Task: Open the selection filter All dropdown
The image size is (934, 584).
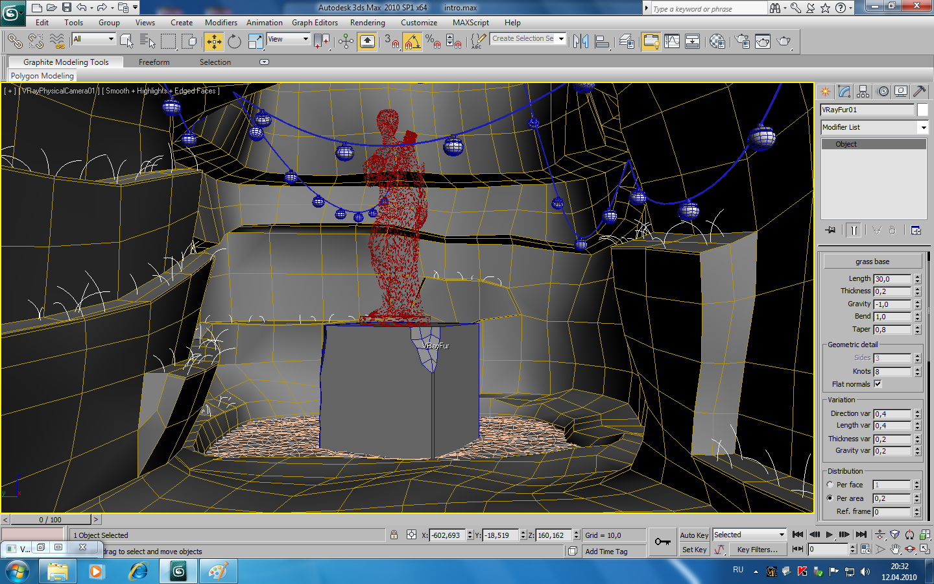Action: [x=112, y=39]
